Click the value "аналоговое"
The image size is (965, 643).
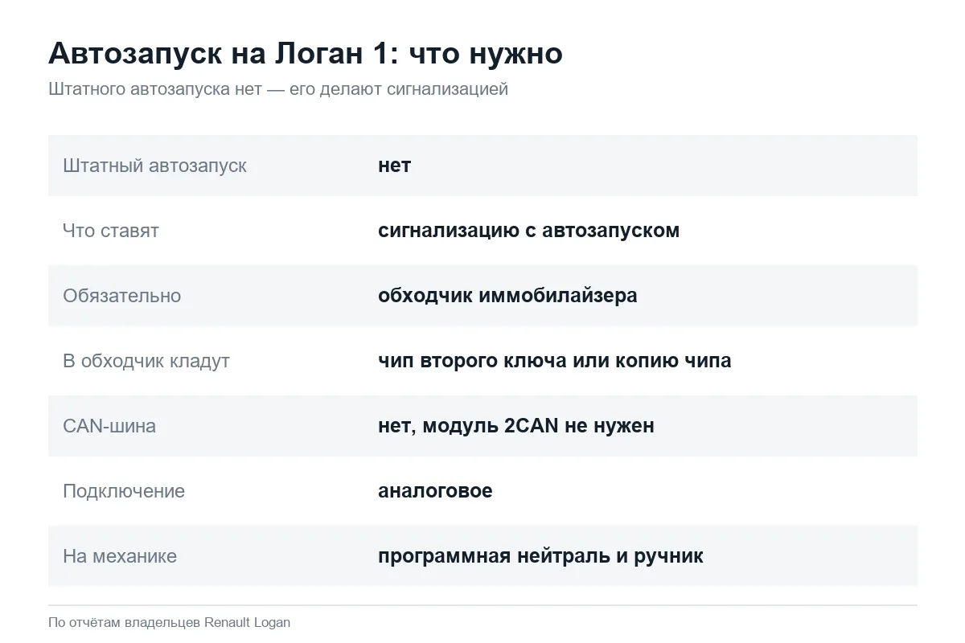435,491
